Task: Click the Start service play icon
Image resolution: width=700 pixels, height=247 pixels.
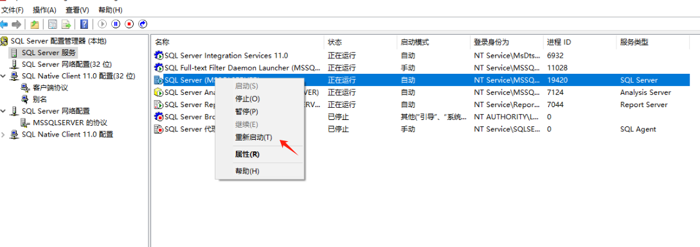Action: click(102, 24)
